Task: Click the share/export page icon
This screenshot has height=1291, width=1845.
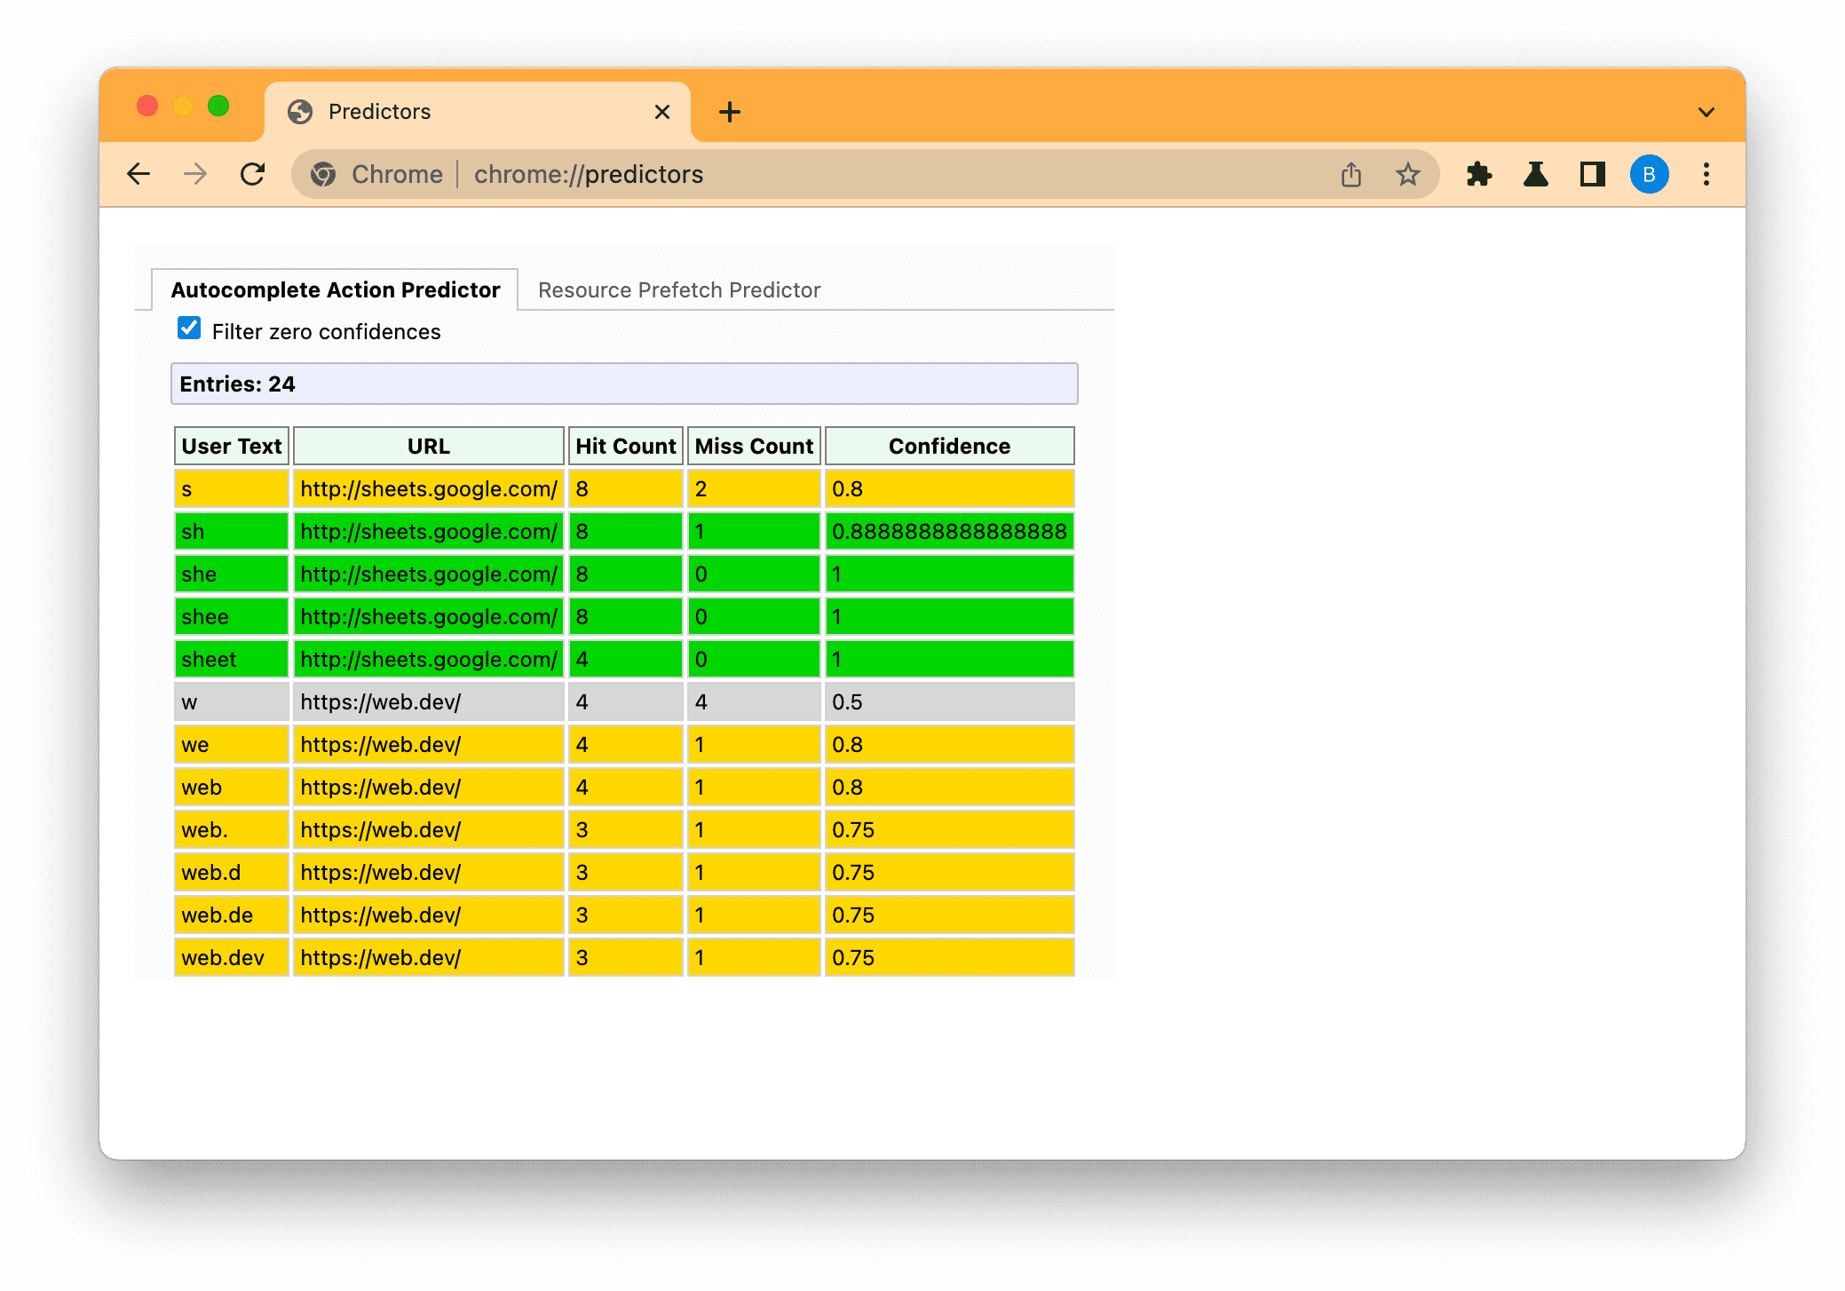Action: tap(1350, 175)
